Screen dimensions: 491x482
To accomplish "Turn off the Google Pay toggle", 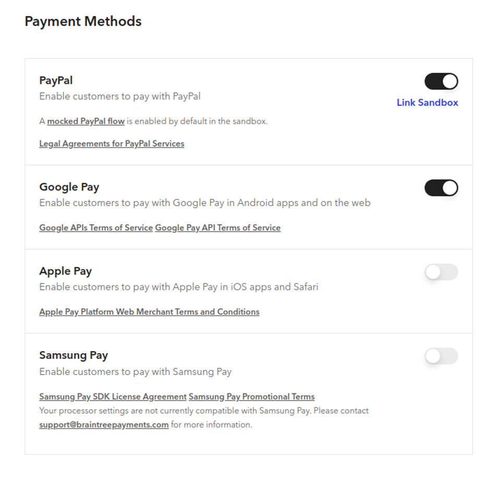I will pos(441,188).
